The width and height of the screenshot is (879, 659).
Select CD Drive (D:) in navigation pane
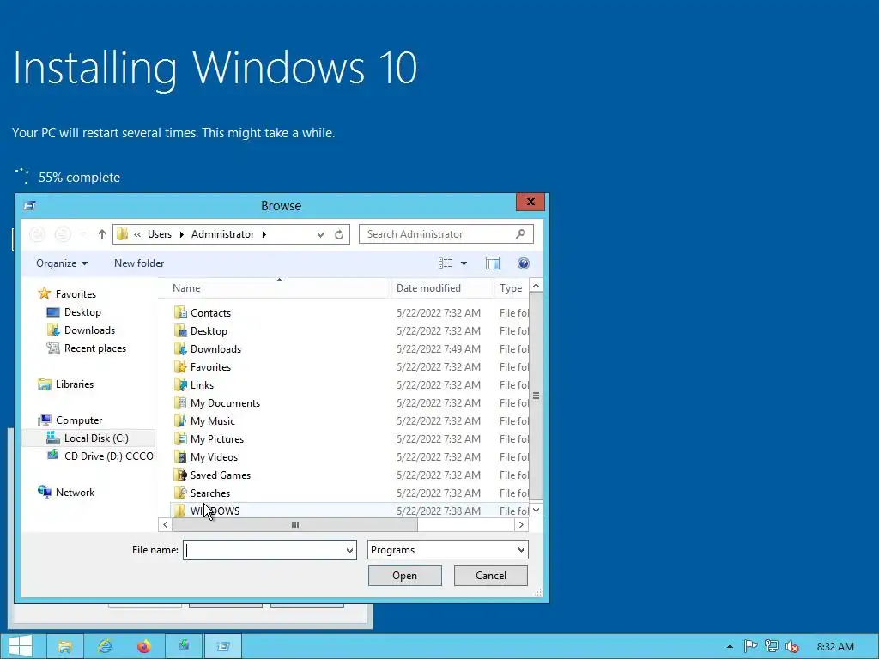point(101,456)
